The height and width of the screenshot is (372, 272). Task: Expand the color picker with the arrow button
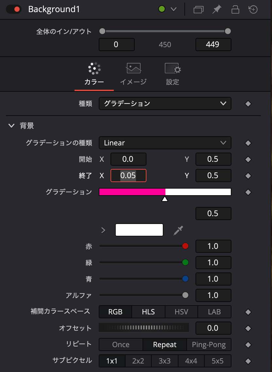tap(103, 230)
